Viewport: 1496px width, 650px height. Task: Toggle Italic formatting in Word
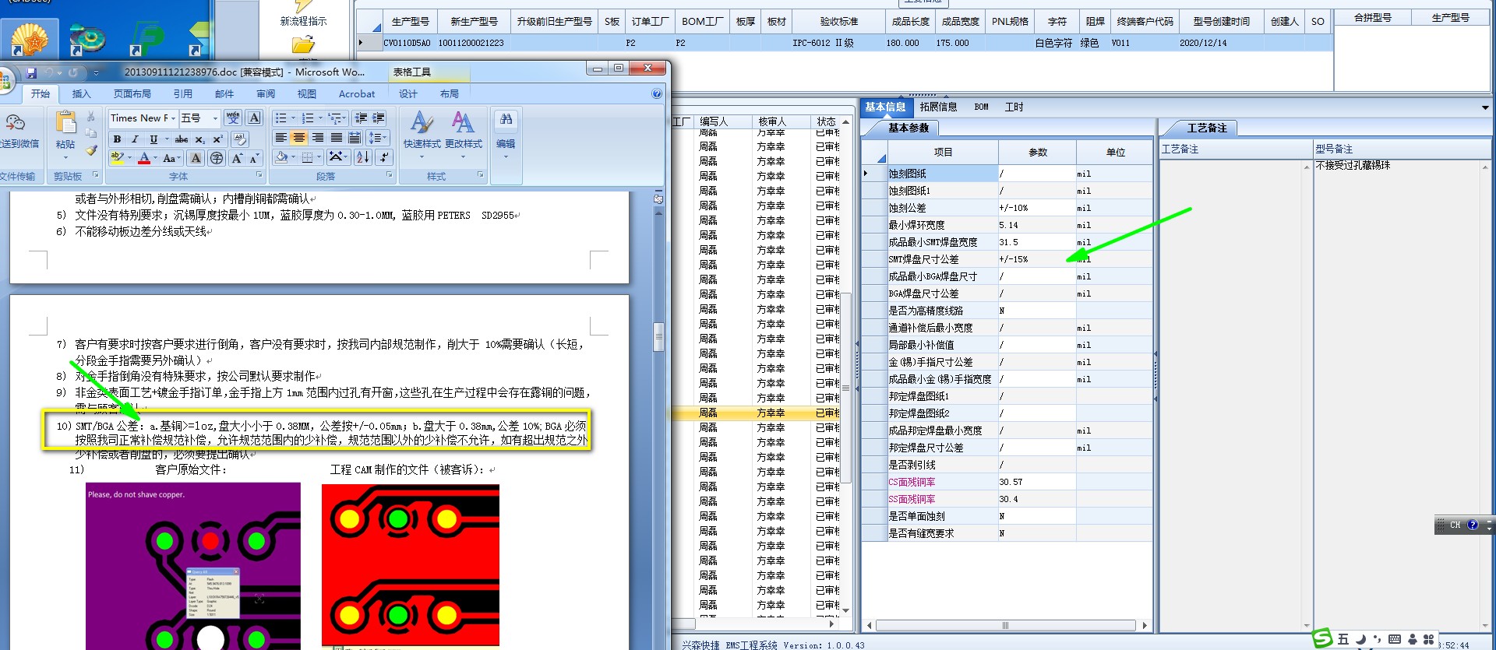[135, 139]
